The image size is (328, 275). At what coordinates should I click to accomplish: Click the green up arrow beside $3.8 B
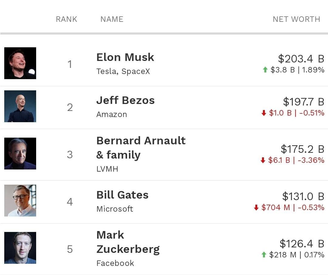click(x=265, y=70)
